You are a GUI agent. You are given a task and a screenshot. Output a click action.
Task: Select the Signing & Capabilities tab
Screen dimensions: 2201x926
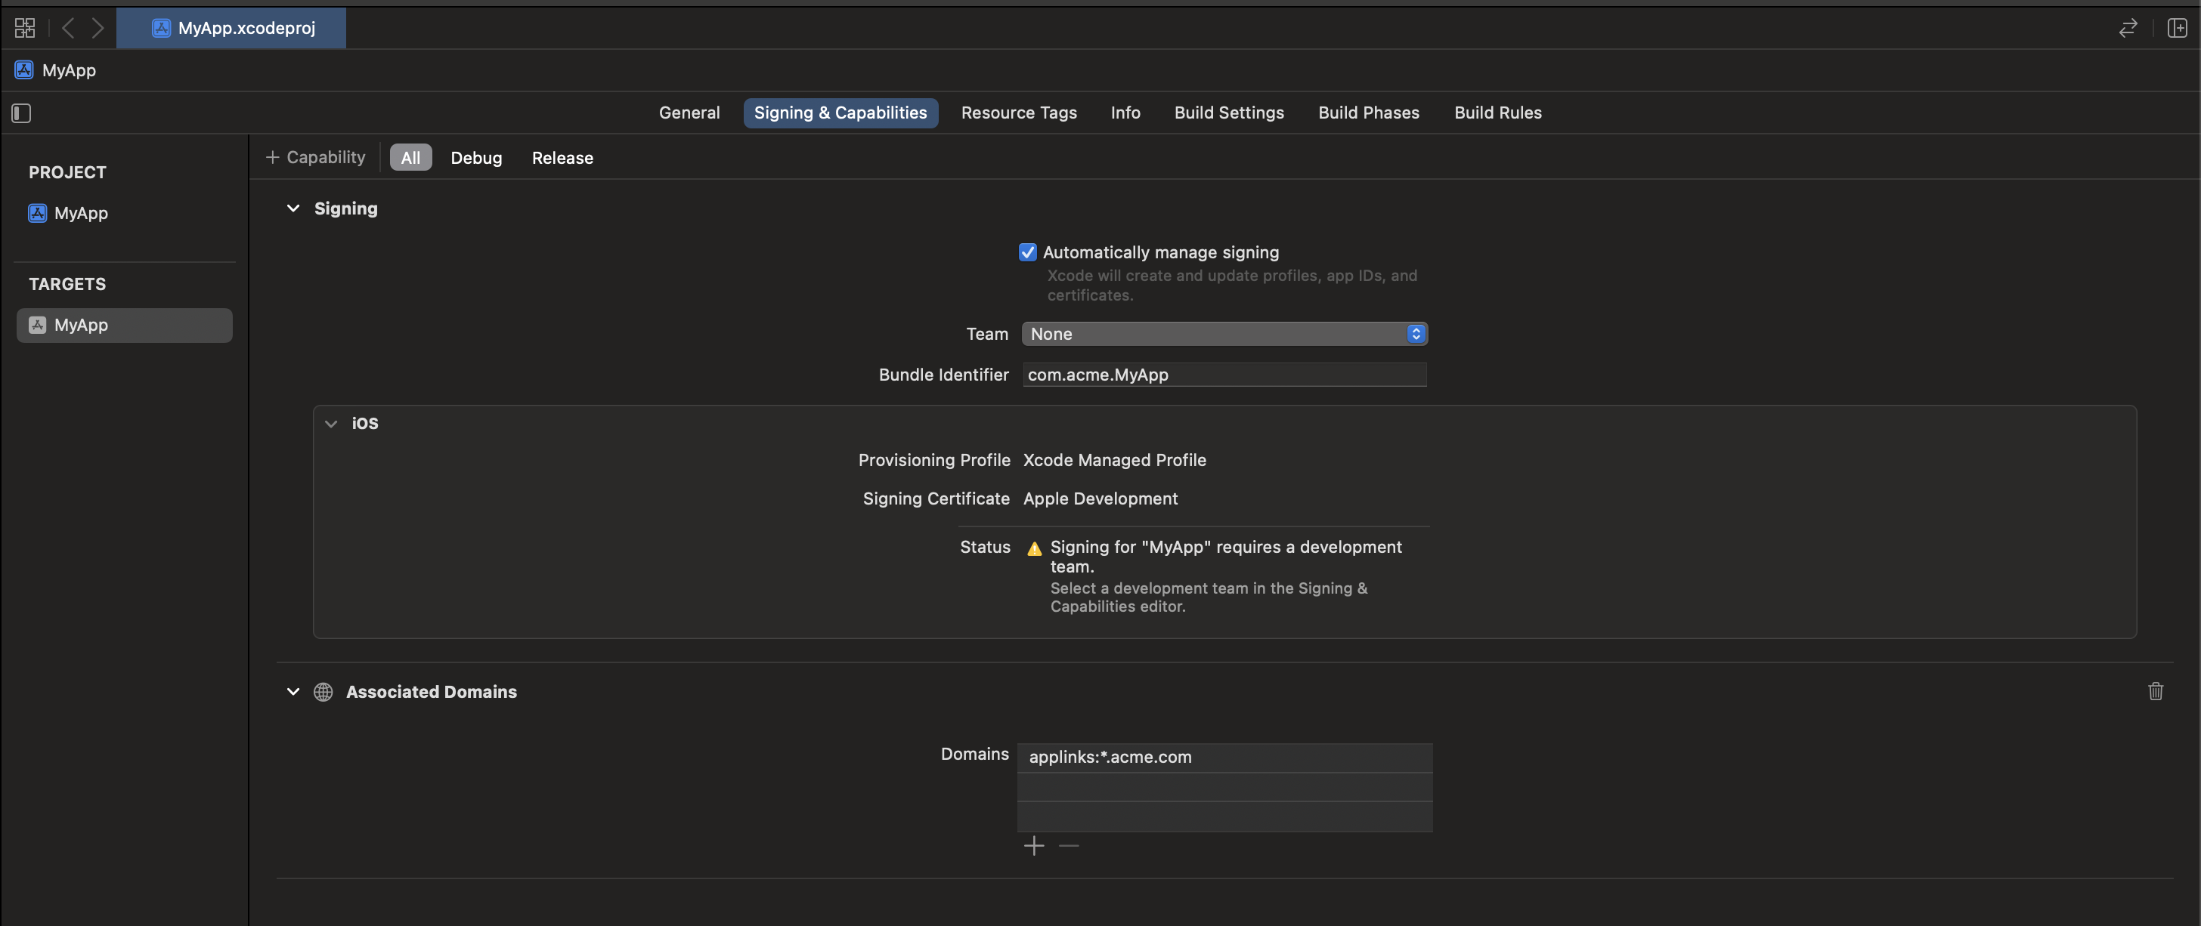click(840, 113)
